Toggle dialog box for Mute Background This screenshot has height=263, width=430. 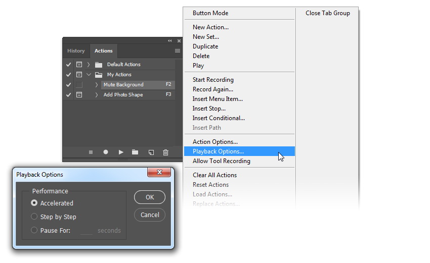[x=79, y=85]
